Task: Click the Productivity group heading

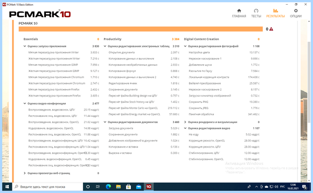Action: pos(113,39)
